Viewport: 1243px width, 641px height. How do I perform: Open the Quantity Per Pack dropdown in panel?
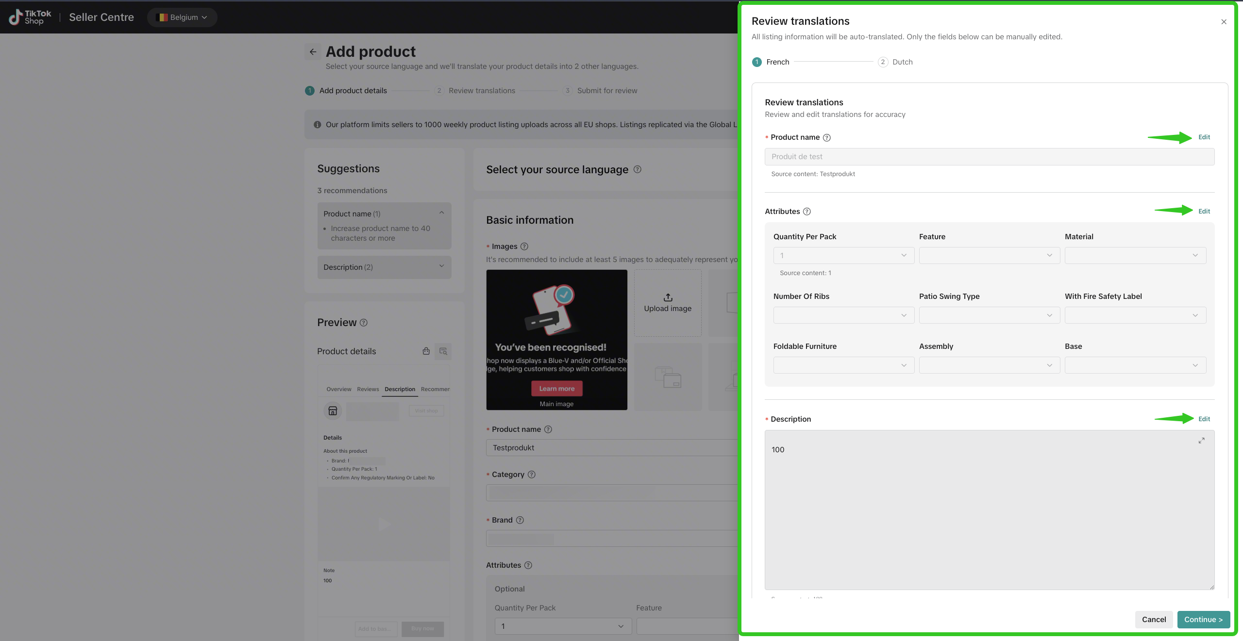click(843, 255)
